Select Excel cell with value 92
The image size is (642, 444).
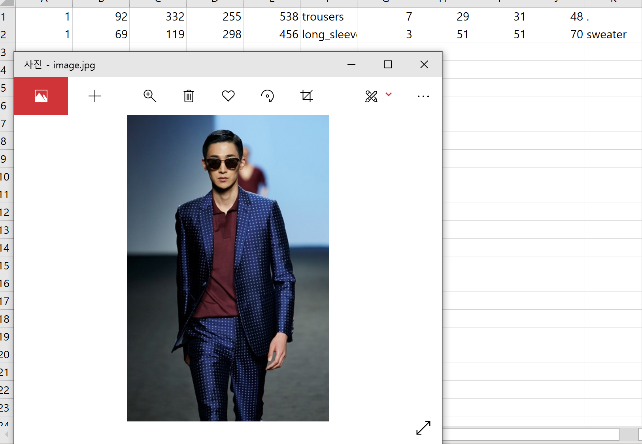point(101,17)
